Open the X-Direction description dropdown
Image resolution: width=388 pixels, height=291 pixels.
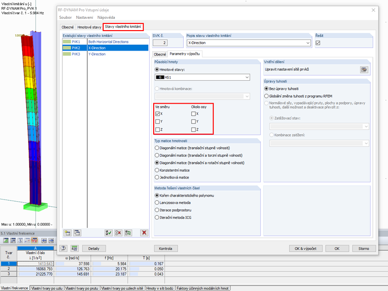tap(308, 43)
